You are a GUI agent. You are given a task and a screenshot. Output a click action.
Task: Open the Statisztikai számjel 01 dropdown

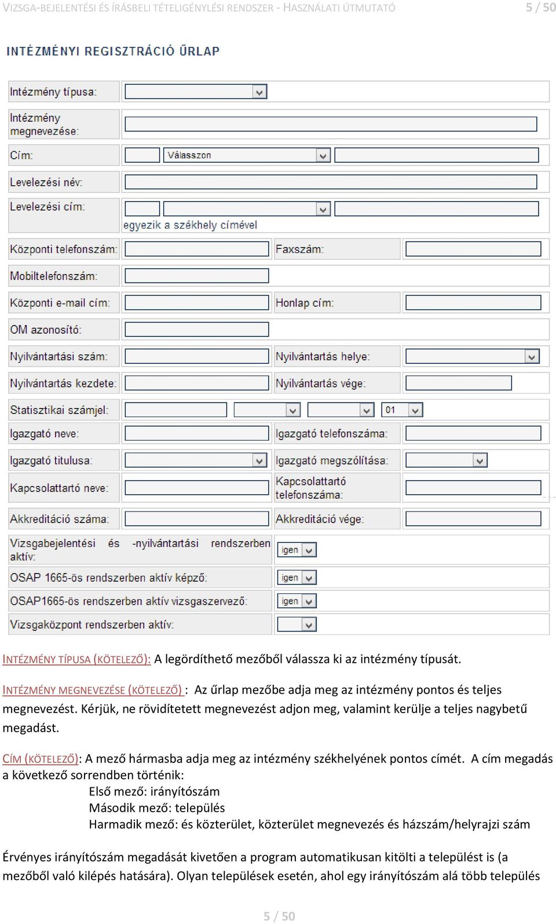[402, 410]
